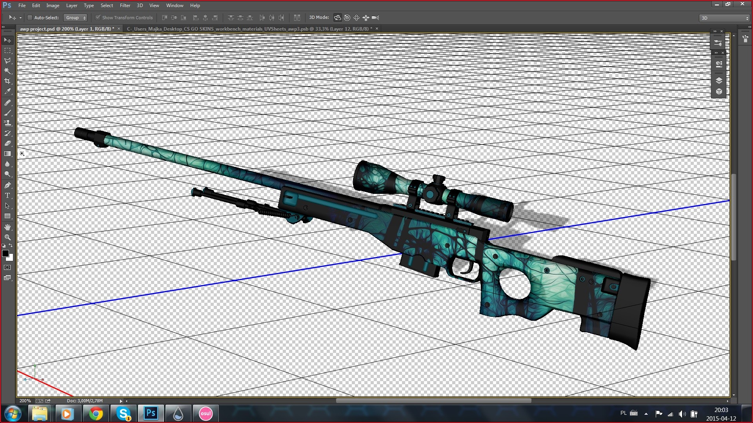The height and width of the screenshot is (423, 753).
Task: Open the 3D workspace dropdown
Action: [x=724, y=18]
